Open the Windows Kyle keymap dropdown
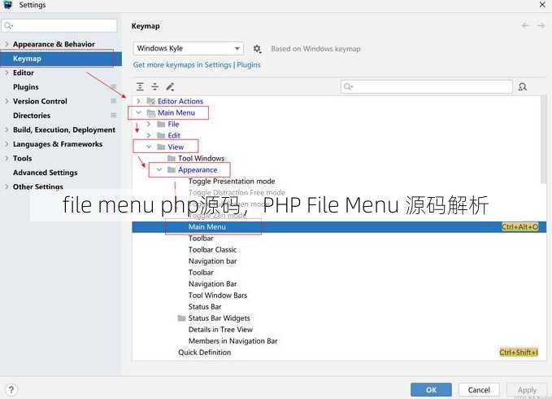This screenshot has height=399, width=552. [189, 48]
